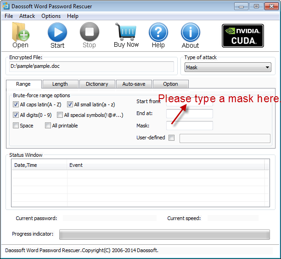
Task: Toggle All caps latin(A - Z) checkbox
Action: tap(16, 104)
